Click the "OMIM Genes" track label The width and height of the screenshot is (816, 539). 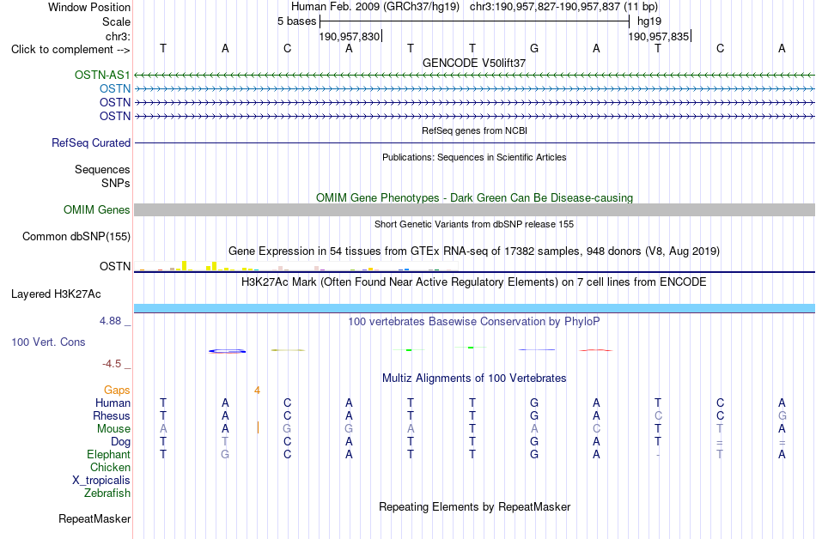(x=96, y=210)
